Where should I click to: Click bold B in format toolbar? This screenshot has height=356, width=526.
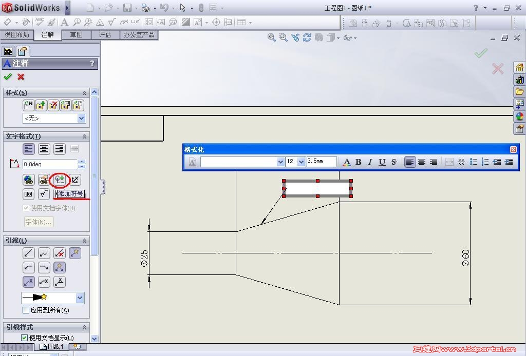click(358, 162)
